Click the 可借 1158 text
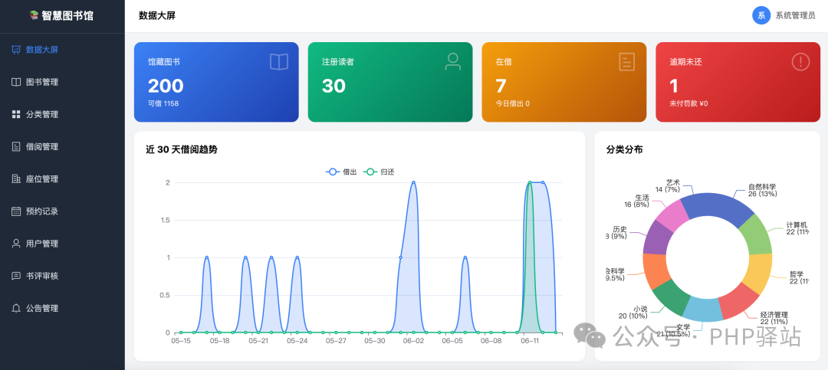The image size is (828, 370). tap(163, 103)
